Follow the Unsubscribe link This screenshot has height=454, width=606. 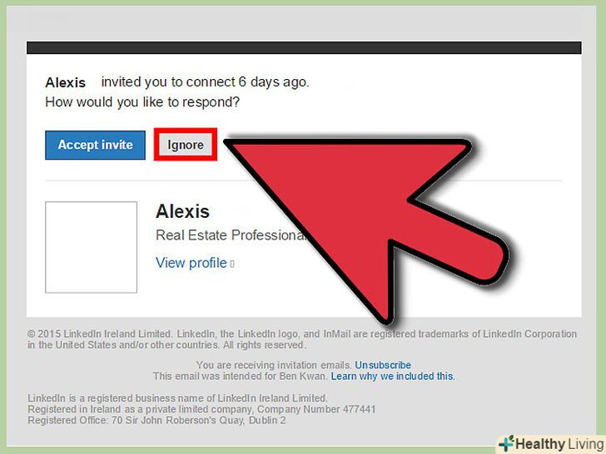click(x=383, y=365)
